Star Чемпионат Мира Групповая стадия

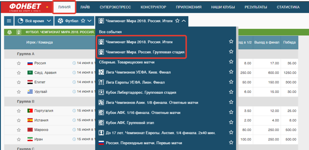[231, 52]
